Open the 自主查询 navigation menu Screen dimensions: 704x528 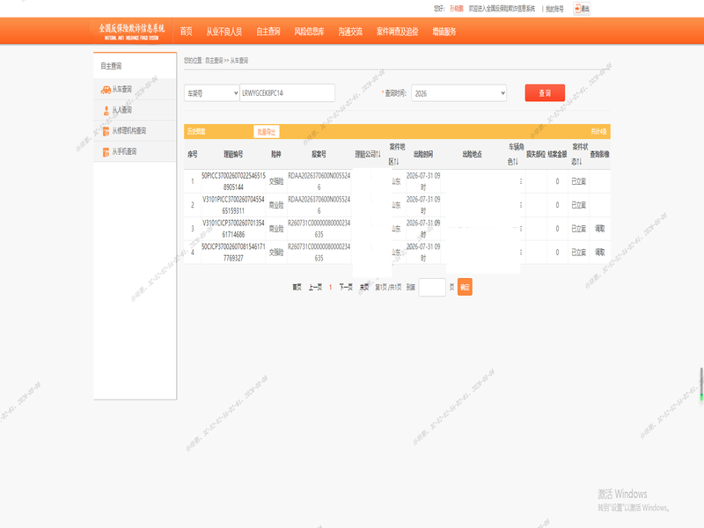coord(268,32)
